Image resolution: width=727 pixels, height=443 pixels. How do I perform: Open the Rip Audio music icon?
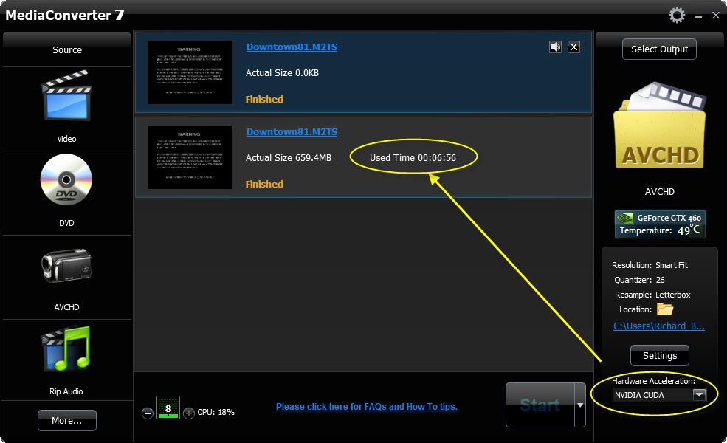[66, 348]
